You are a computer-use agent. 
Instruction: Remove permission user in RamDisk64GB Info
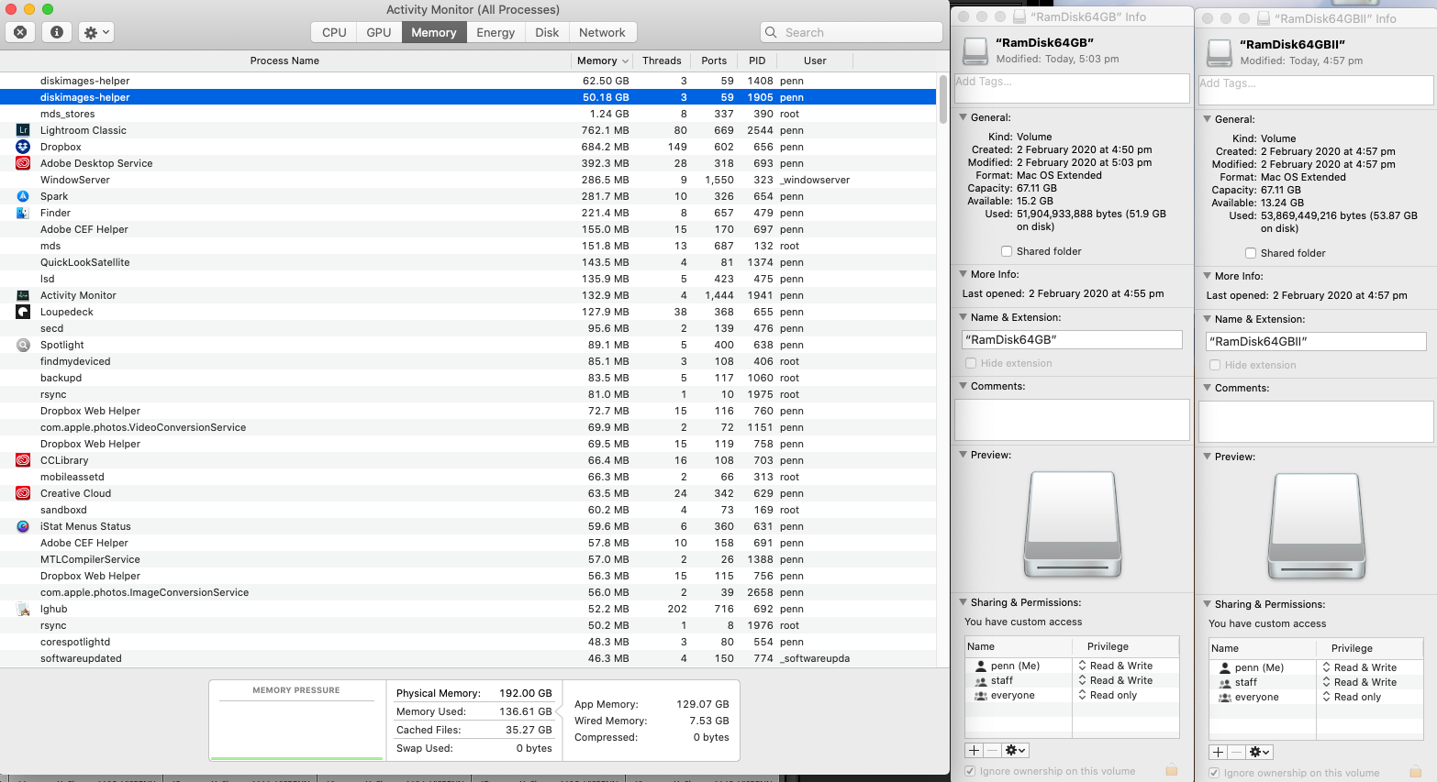click(x=993, y=750)
